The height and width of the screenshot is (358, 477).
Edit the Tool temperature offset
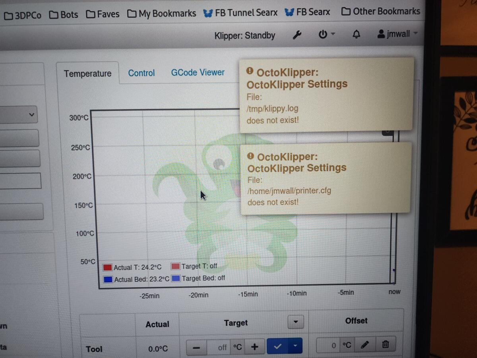[x=365, y=345]
